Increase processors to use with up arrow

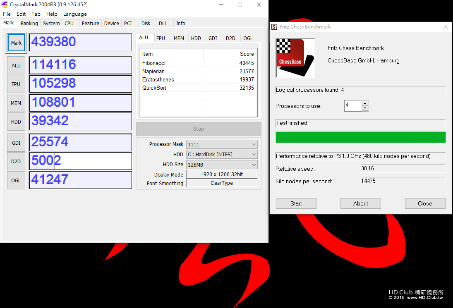click(x=365, y=103)
